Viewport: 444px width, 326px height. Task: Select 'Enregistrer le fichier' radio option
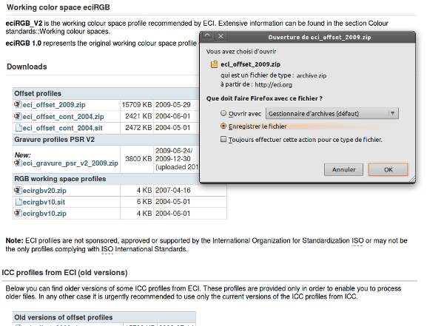pos(223,126)
